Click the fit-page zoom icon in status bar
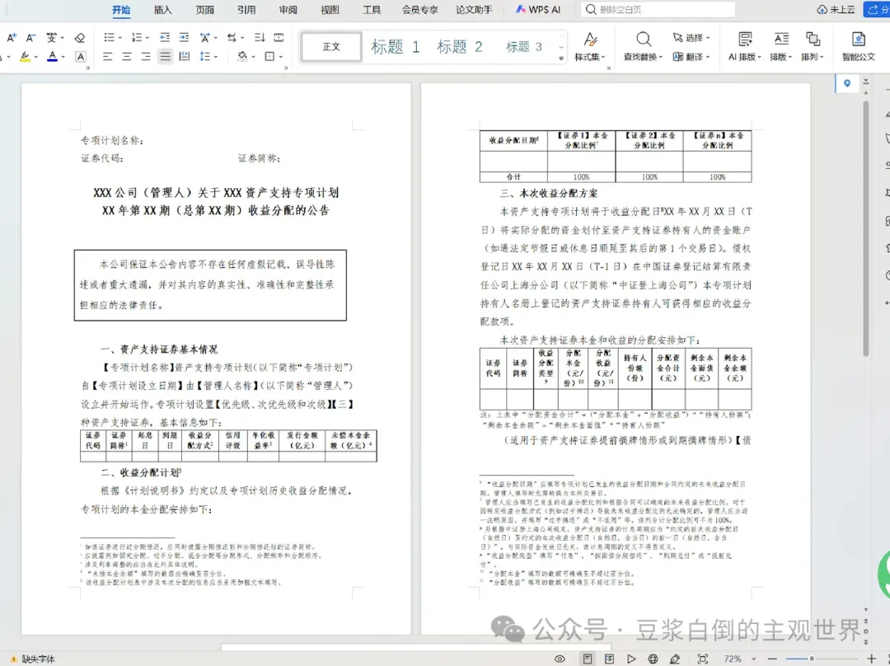Viewport: 890px width, 666px height. pyautogui.click(x=703, y=659)
